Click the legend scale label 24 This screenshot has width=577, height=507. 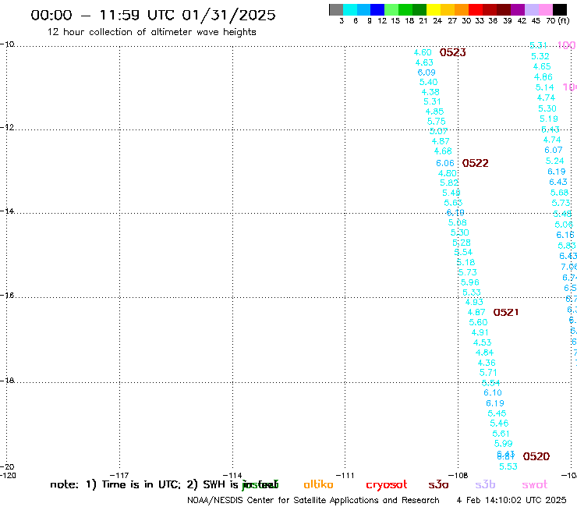coord(437,20)
